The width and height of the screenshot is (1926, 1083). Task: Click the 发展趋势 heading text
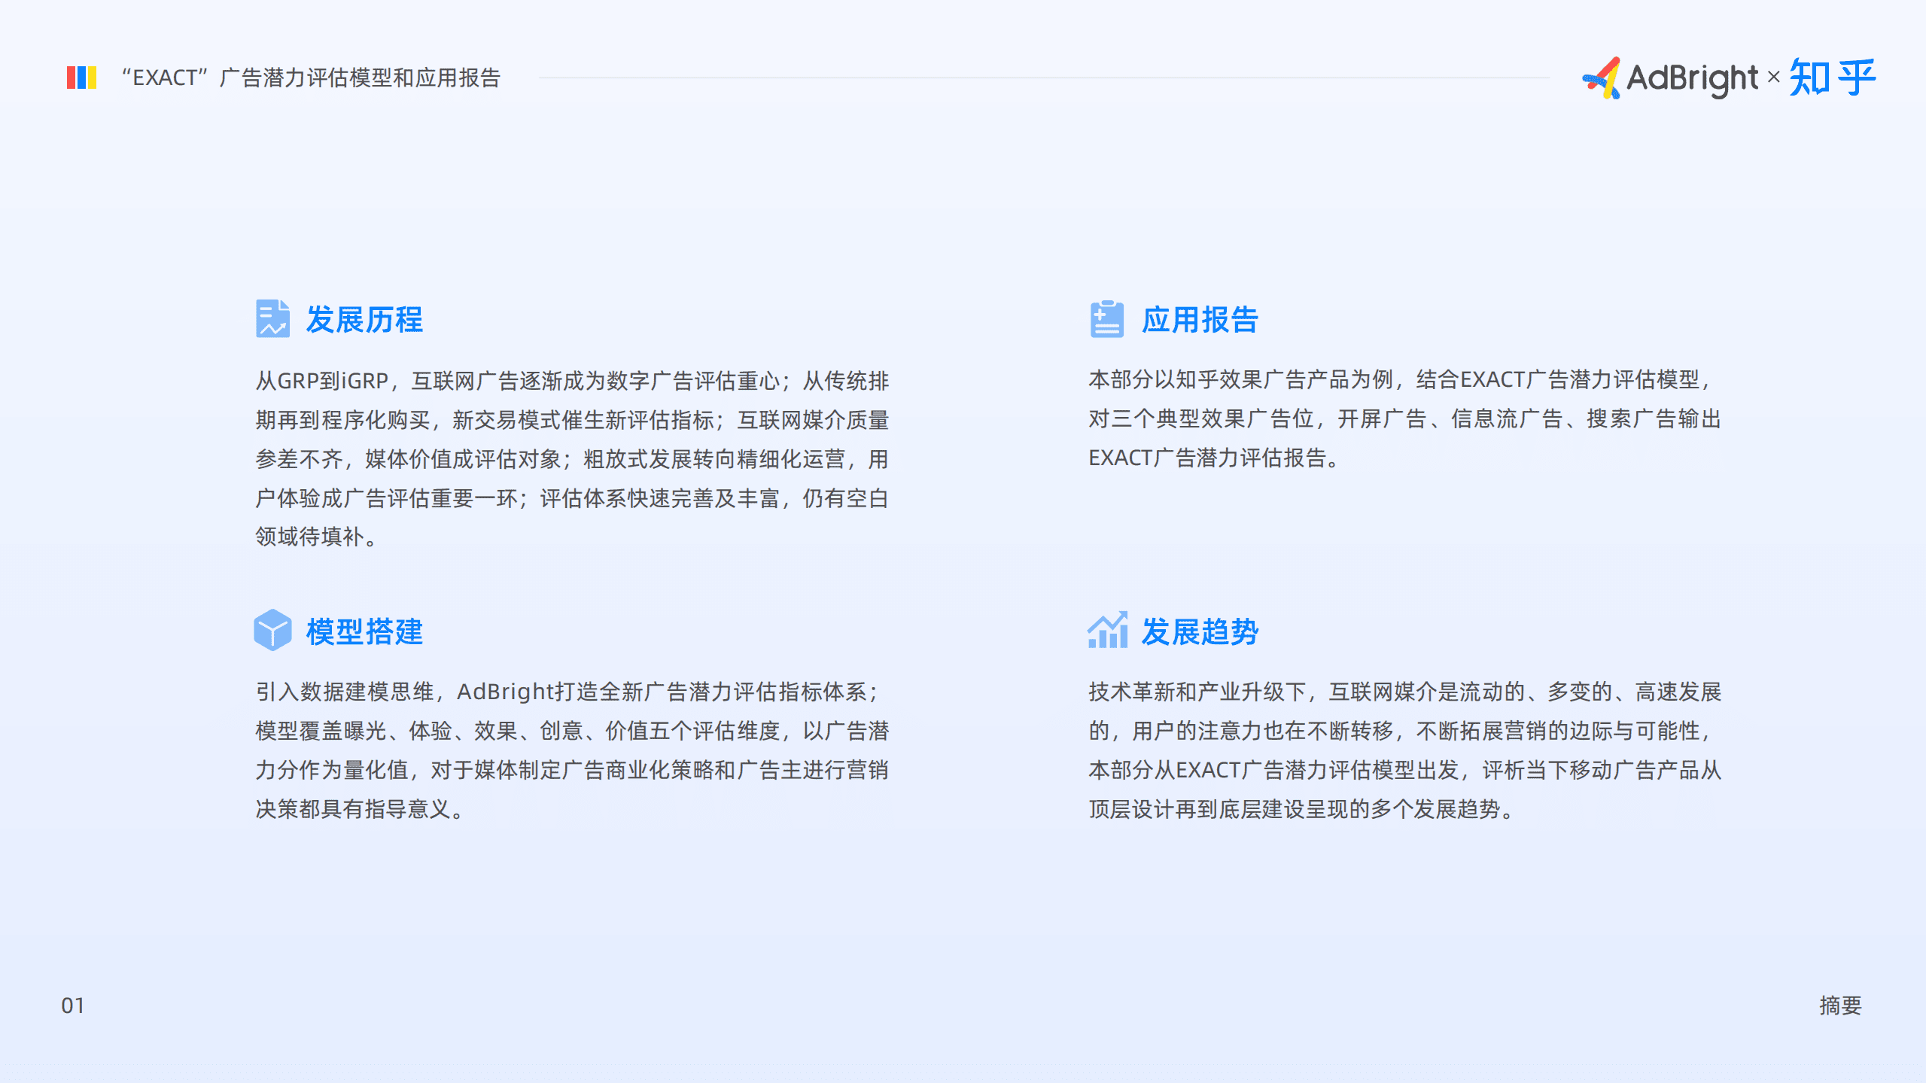click(x=1200, y=632)
